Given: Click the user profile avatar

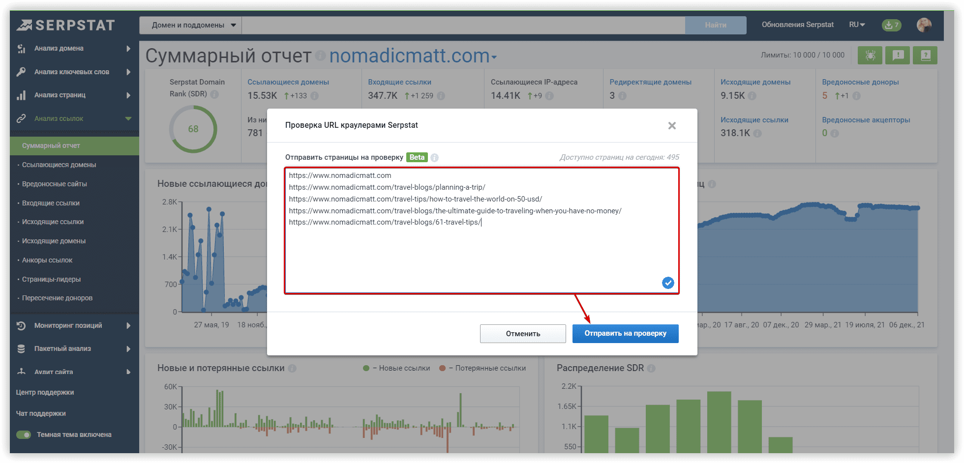Looking at the screenshot, I should click(x=924, y=25).
